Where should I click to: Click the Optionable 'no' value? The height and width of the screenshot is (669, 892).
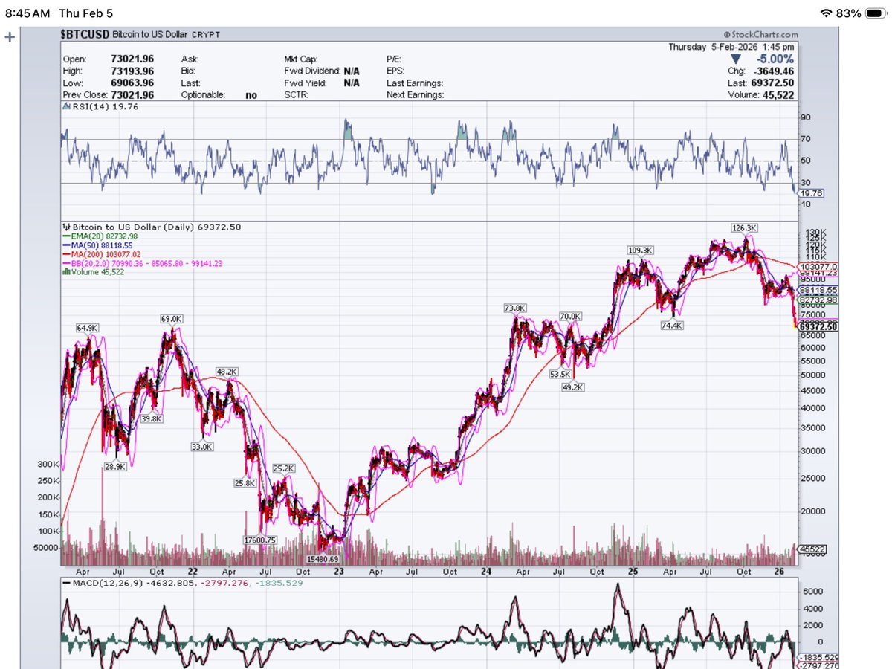[x=251, y=95]
